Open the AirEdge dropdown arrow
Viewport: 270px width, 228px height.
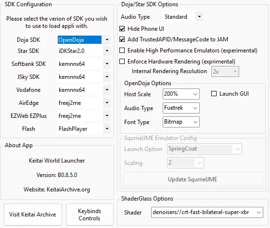point(107,103)
